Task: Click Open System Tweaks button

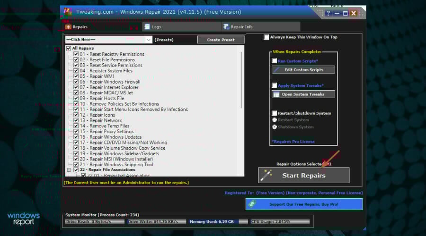Action: (303, 94)
